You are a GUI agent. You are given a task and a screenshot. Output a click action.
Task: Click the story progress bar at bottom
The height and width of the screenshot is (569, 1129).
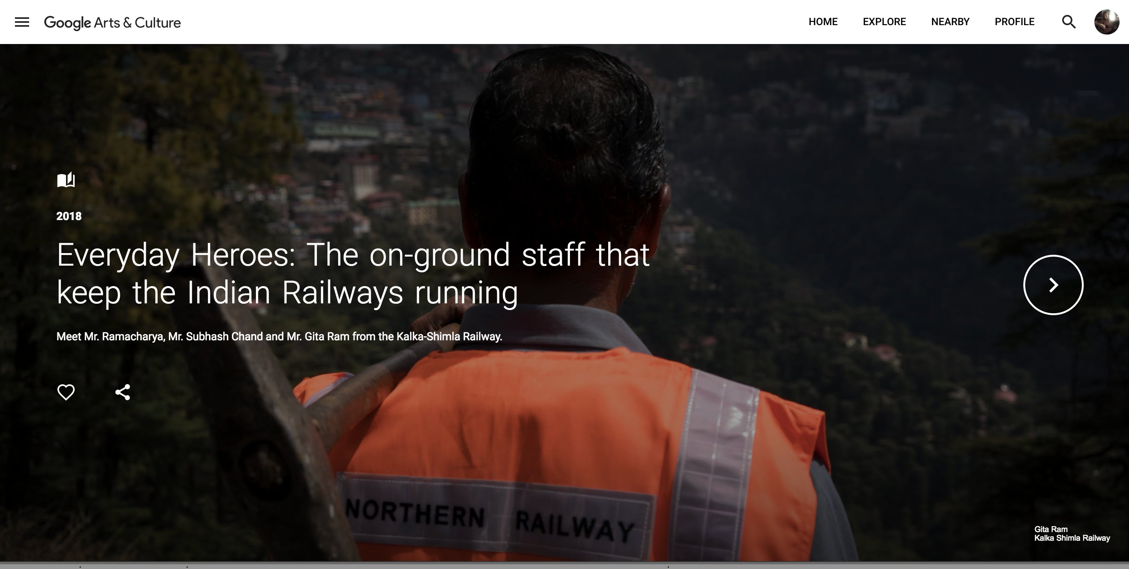pos(564,565)
